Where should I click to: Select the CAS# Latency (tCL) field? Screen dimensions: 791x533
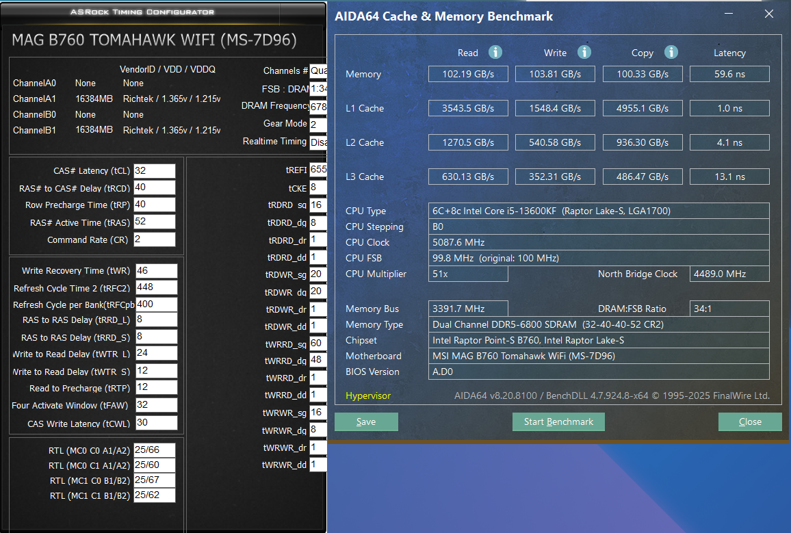pyautogui.click(x=155, y=170)
